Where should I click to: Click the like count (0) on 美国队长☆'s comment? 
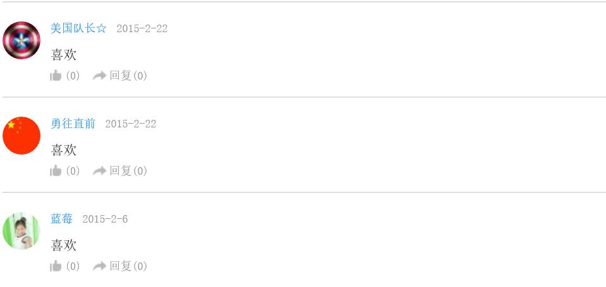click(x=73, y=76)
